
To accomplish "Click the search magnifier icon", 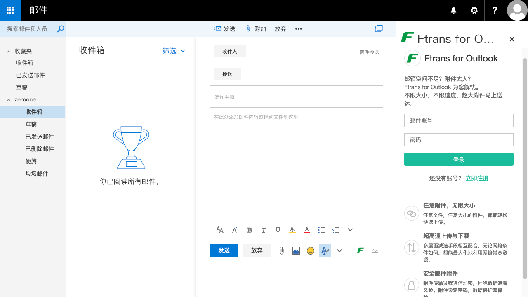I will click(60, 29).
